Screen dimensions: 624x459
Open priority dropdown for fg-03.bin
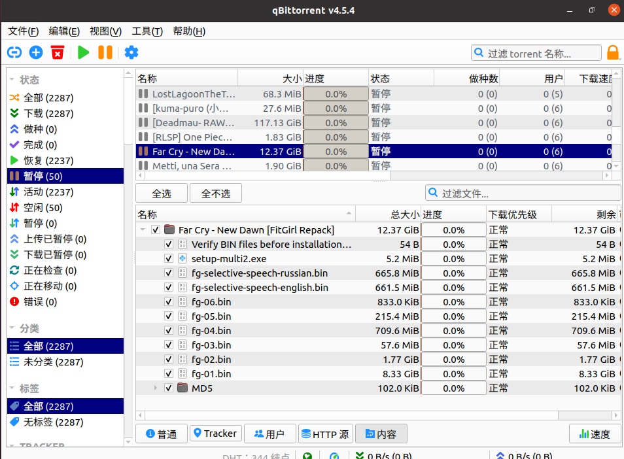point(519,345)
